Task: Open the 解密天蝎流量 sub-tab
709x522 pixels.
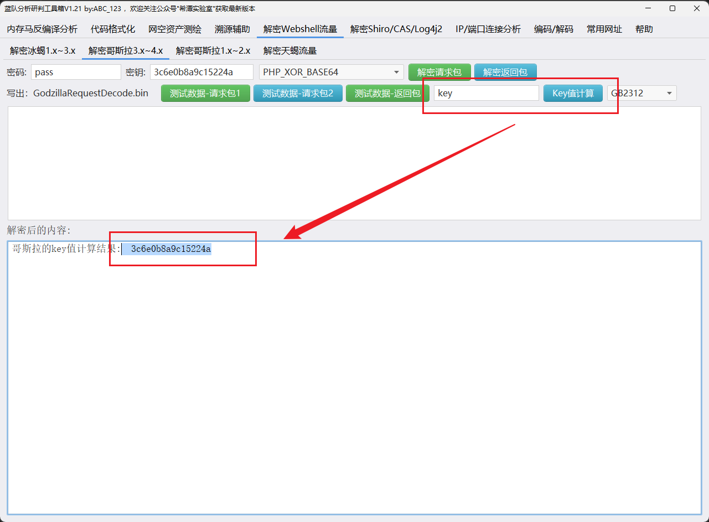Action: 290,50
